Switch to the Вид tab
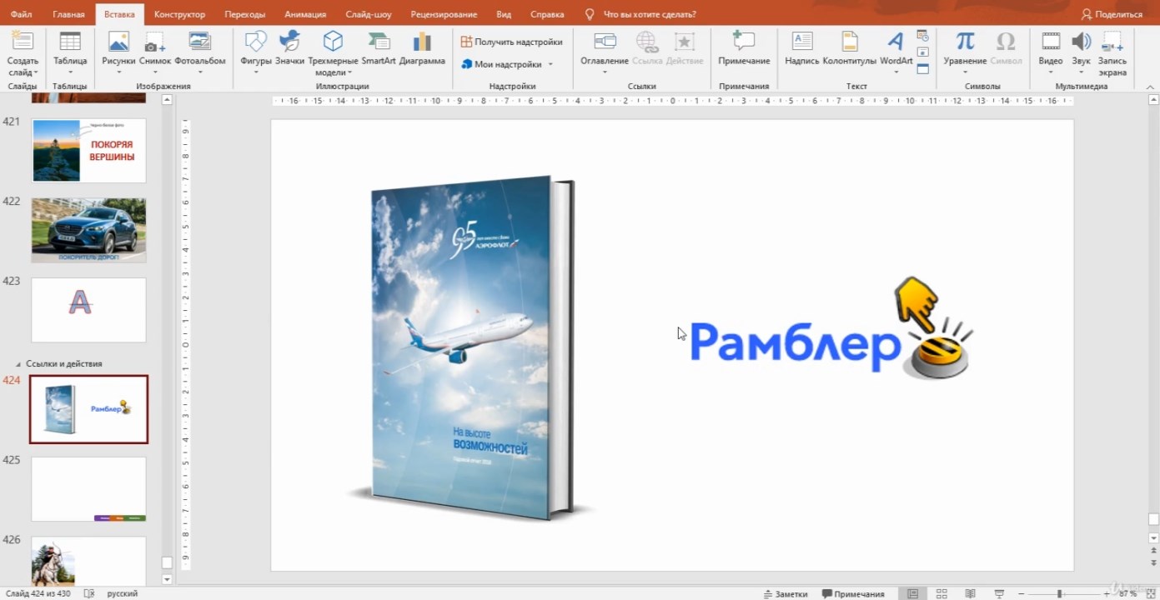This screenshot has height=600, width=1160. (x=504, y=14)
